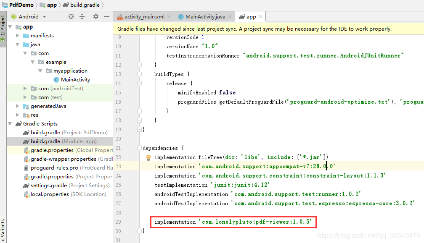Viewport: 424px width, 243px height.
Task: Toggle the 1: Project tool window tab
Action: [3, 29]
